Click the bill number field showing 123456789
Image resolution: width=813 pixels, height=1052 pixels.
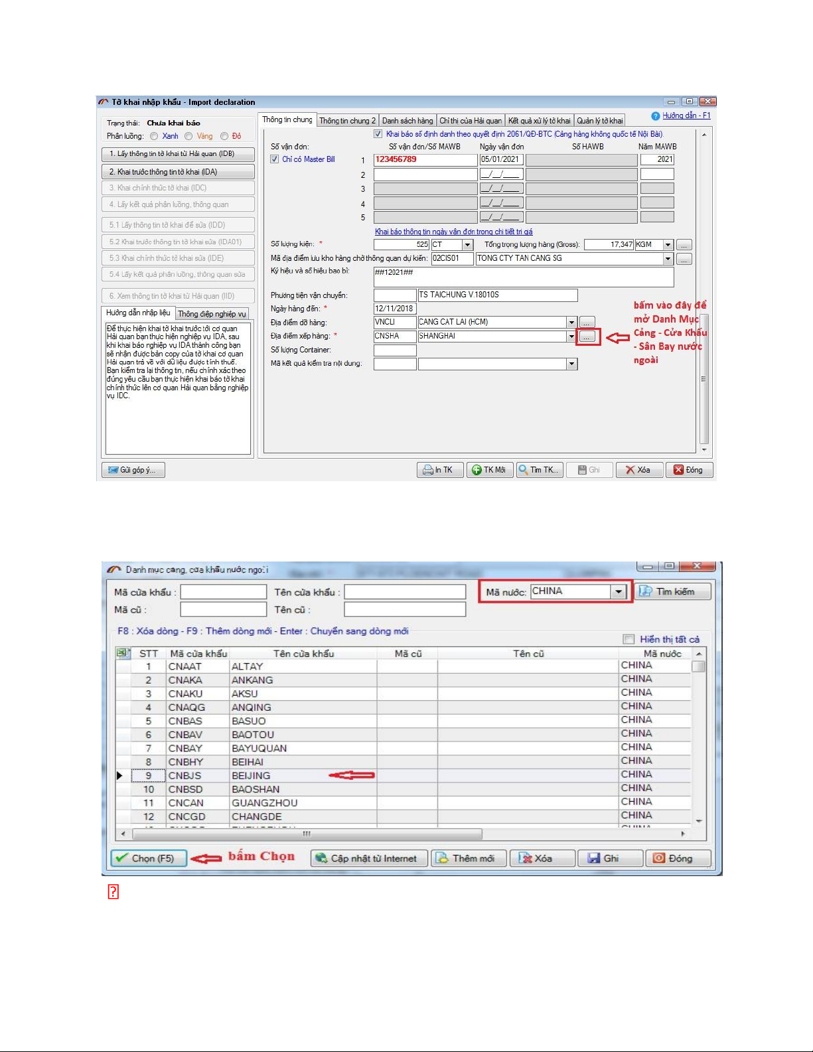point(425,160)
